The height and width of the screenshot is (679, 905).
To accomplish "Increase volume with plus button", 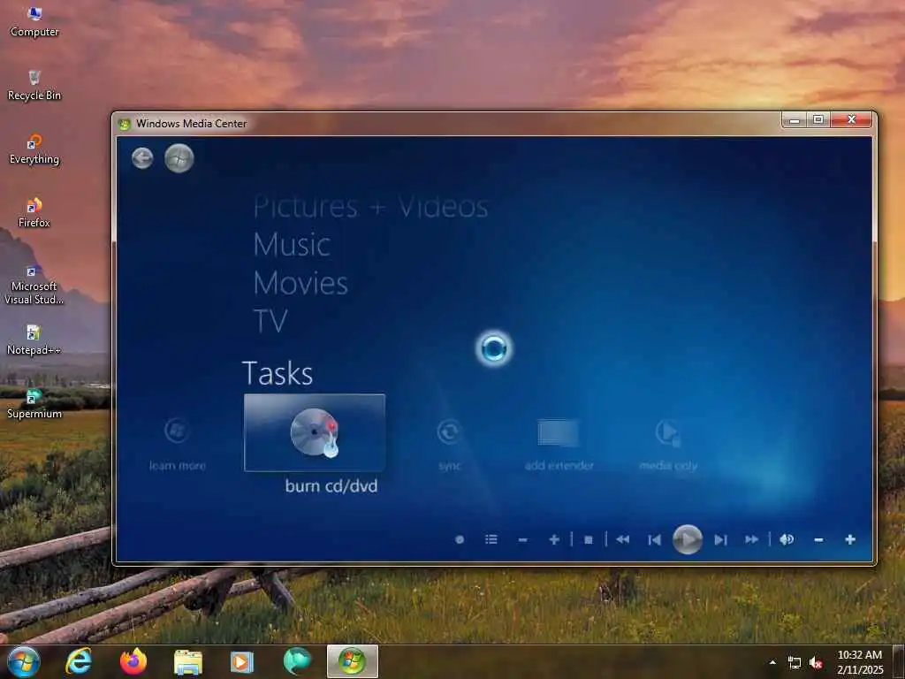I will coord(850,539).
